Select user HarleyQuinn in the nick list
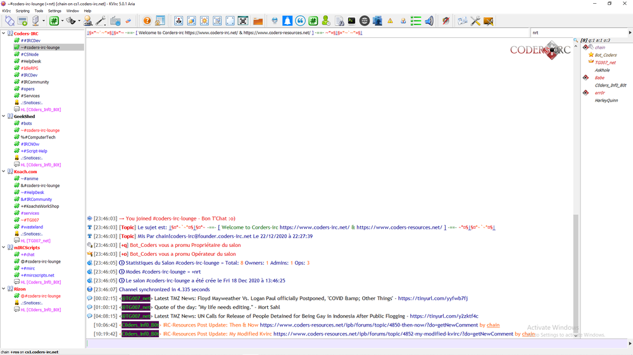Screen dimensions: 633x355 coord(606,100)
